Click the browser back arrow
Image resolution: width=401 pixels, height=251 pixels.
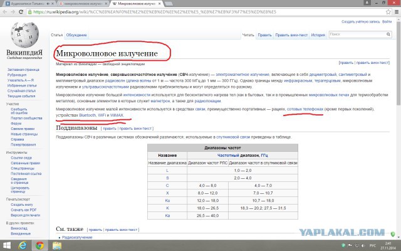click(6, 12)
